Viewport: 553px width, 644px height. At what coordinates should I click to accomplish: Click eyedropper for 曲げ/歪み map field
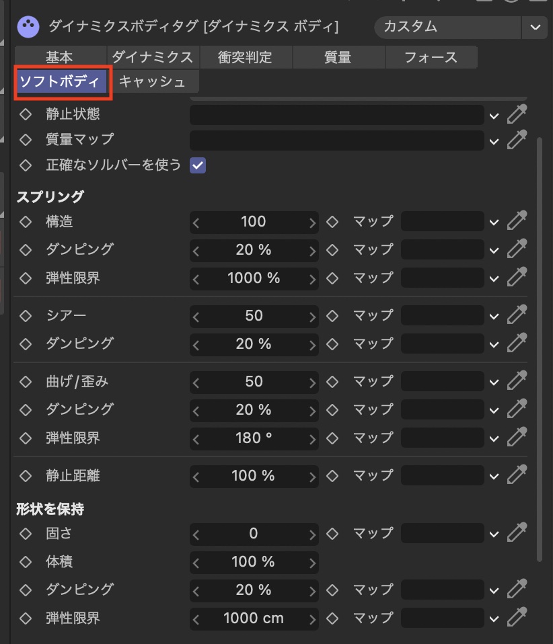coord(517,381)
